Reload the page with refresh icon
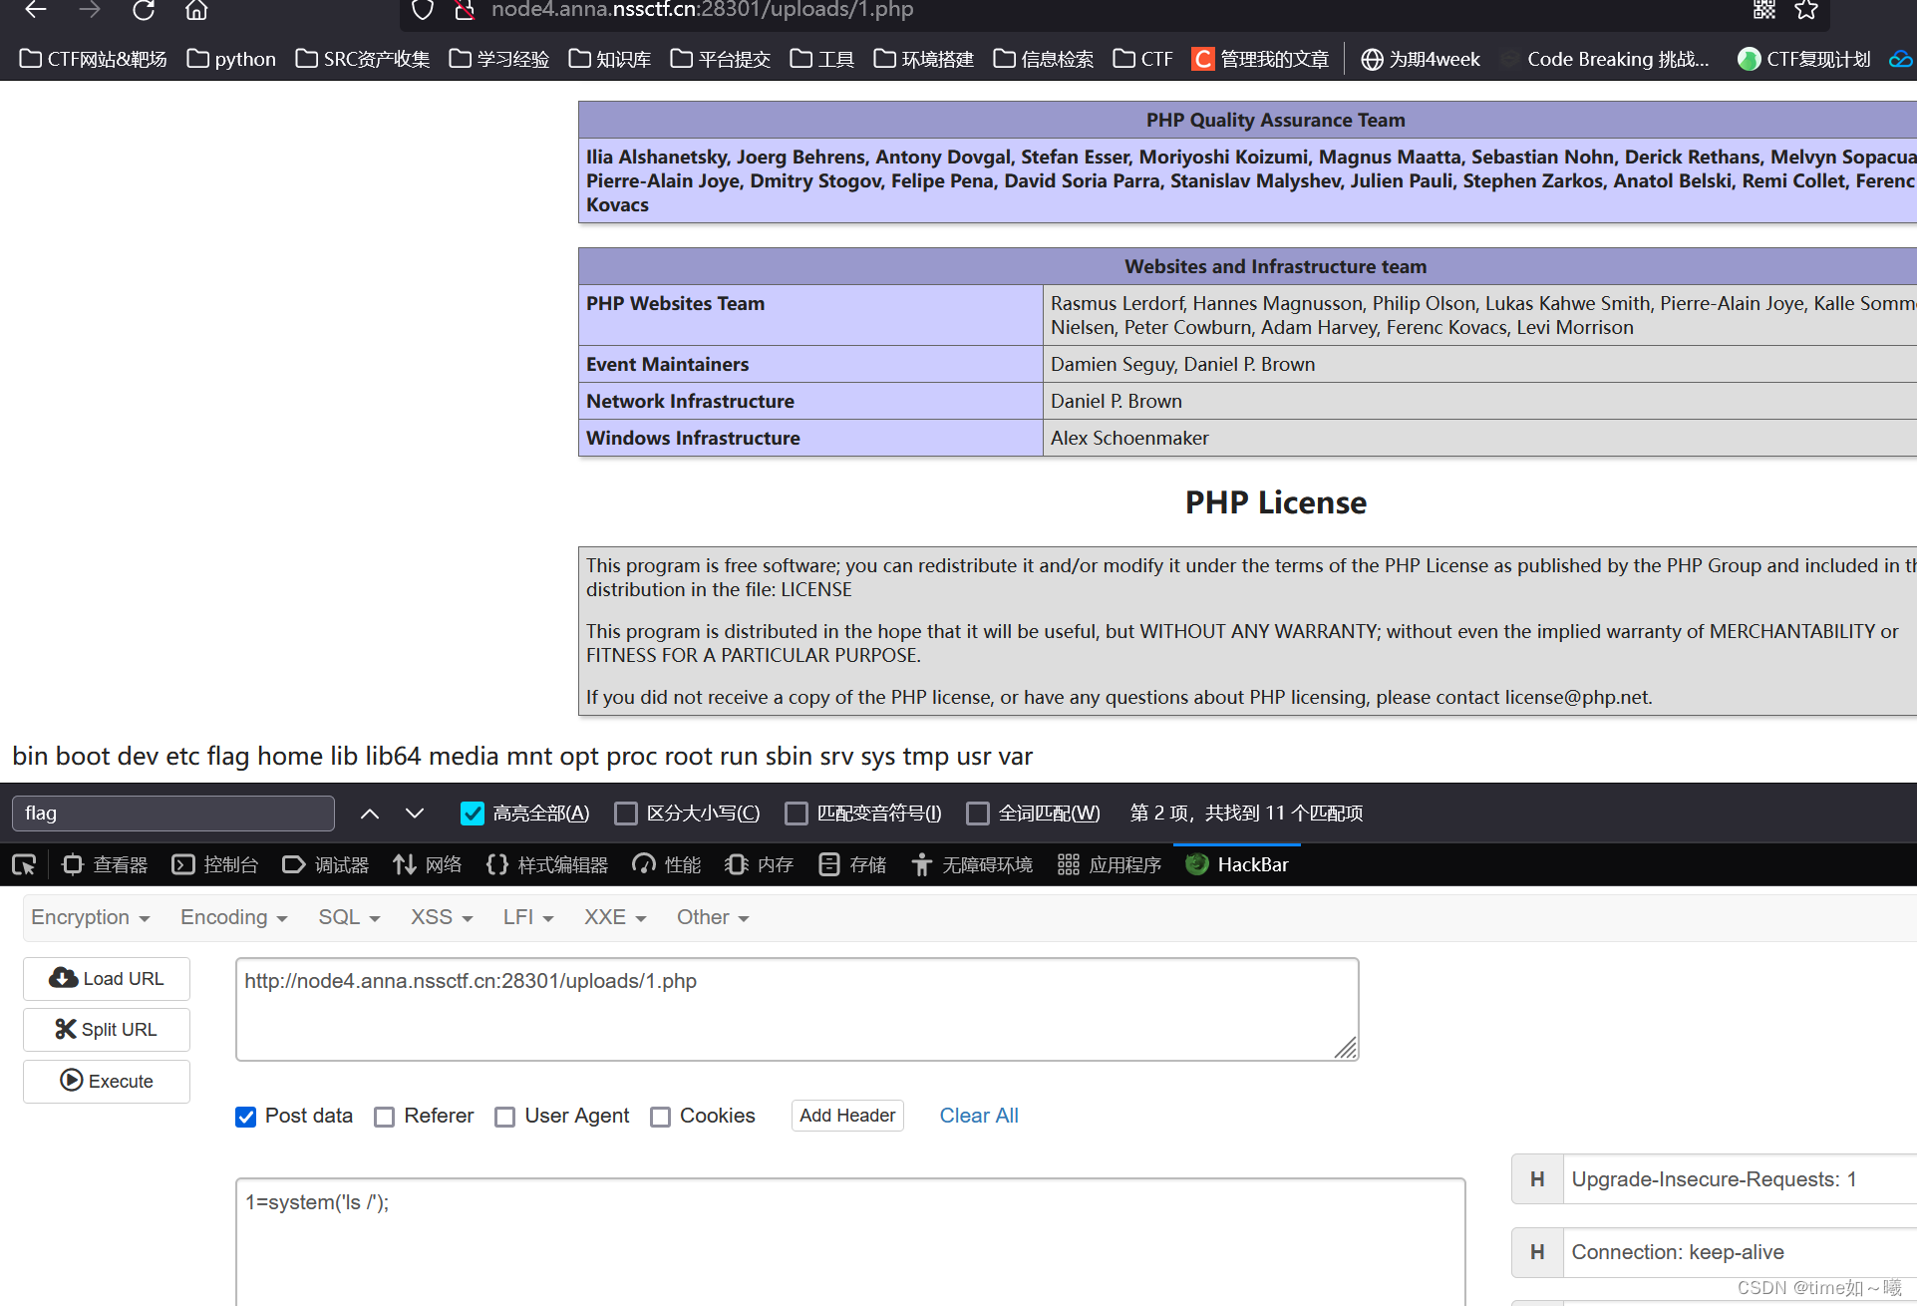 (144, 10)
